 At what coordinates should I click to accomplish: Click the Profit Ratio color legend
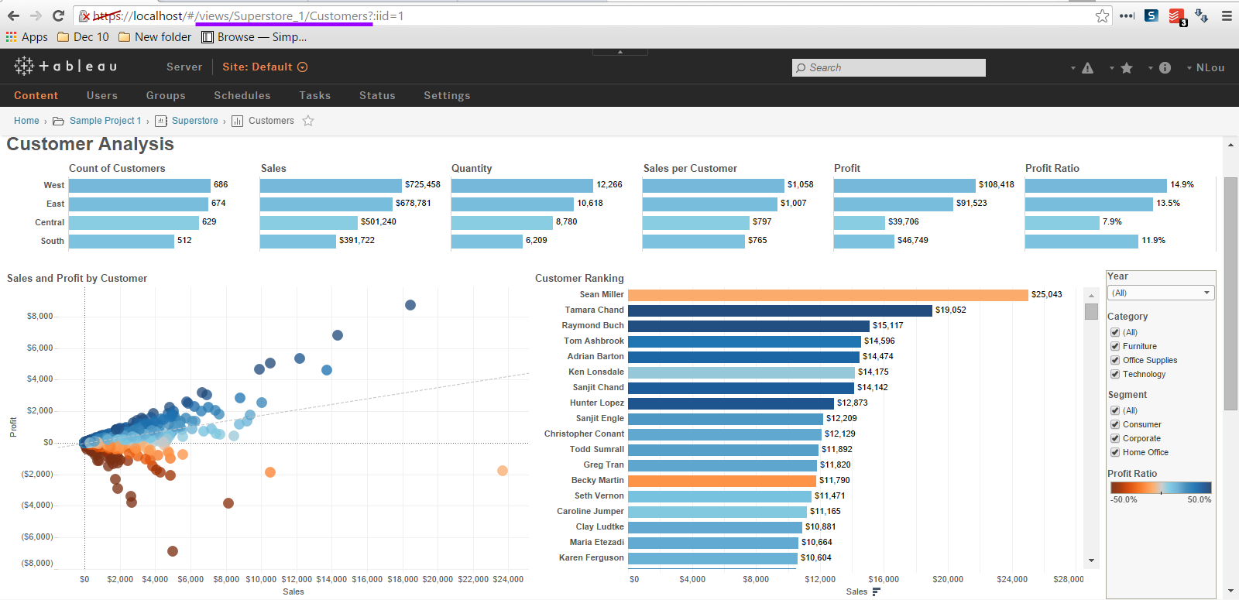pos(1161,488)
